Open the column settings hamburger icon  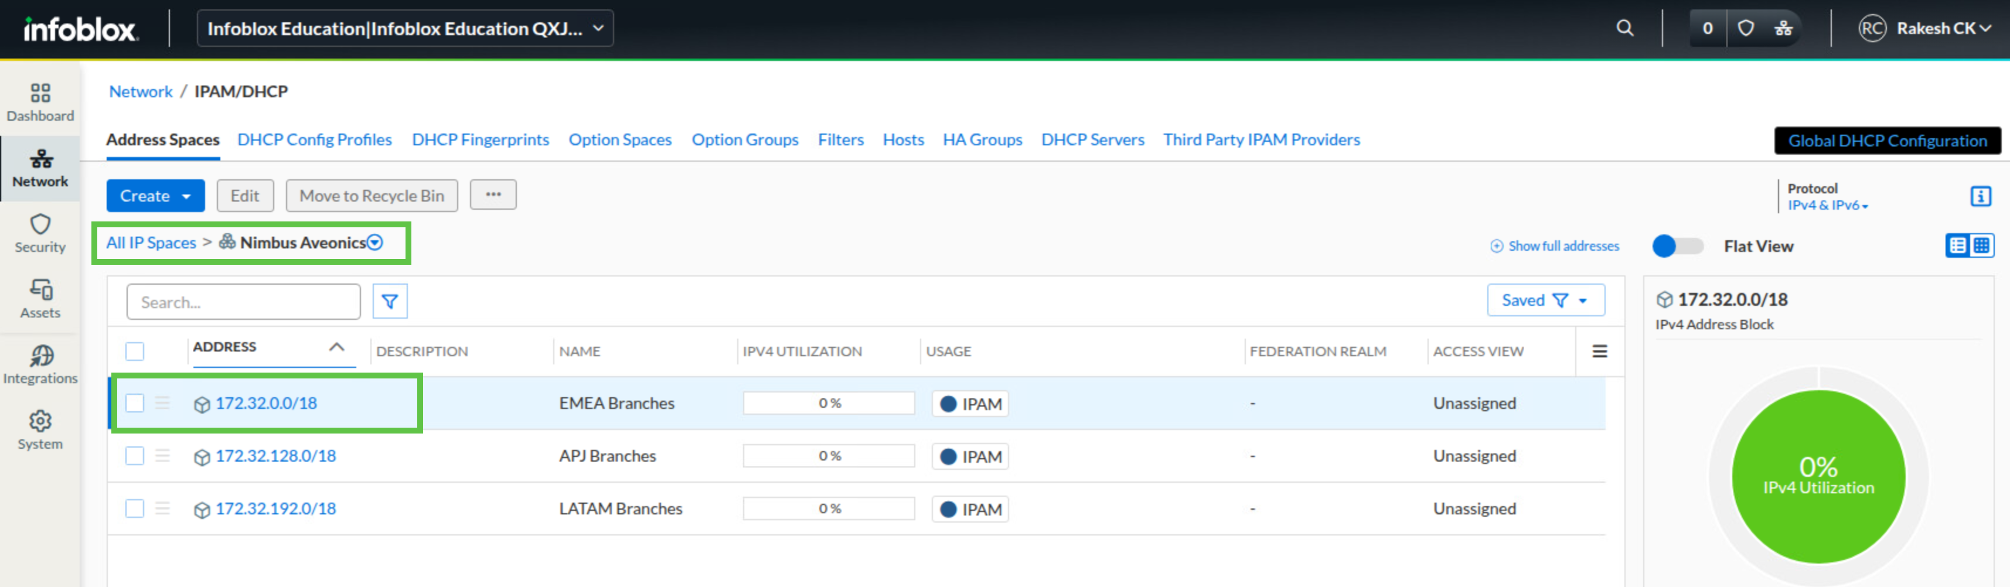1600,351
